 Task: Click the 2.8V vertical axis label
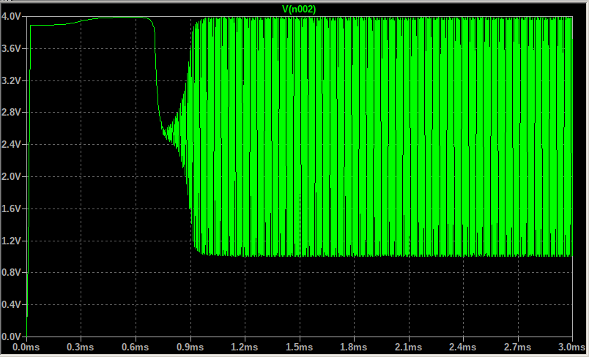click(x=12, y=113)
